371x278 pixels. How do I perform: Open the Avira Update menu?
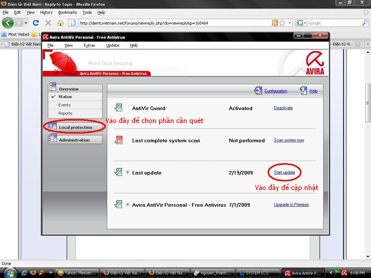tap(112, 45)
